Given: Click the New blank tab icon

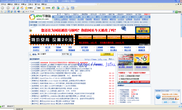Looking at the screenshot, I should 5,12.
